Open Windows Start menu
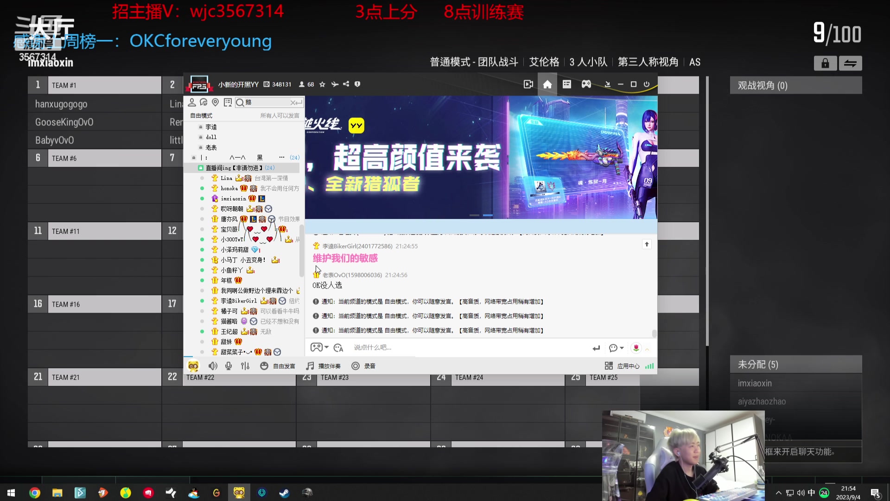This screenshot has height=501, width=890. 11,493
